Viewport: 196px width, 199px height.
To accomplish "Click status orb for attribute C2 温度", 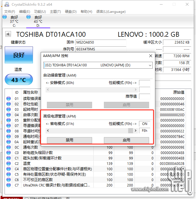I will [x=9, y=163].
